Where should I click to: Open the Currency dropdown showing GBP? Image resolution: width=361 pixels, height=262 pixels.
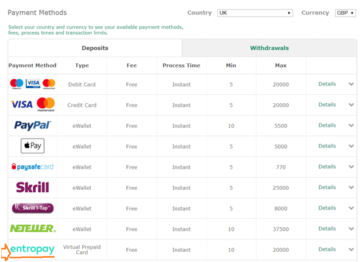pos(346,13)
